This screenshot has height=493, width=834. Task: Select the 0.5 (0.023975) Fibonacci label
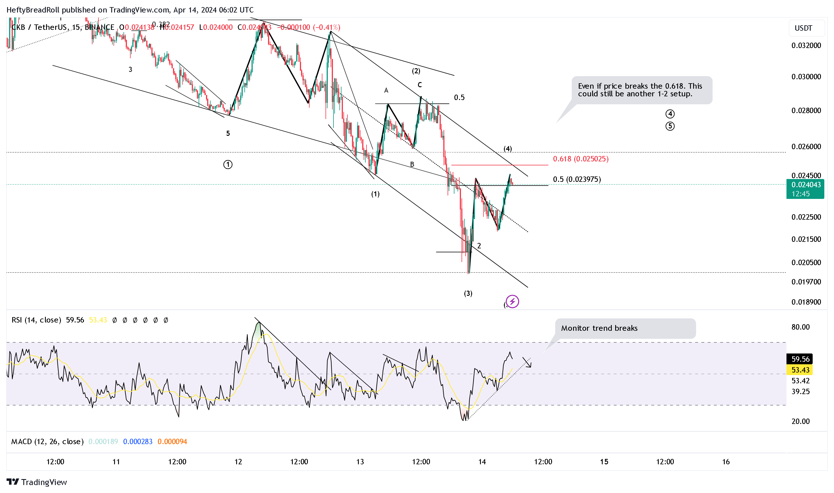click(577, 179)
